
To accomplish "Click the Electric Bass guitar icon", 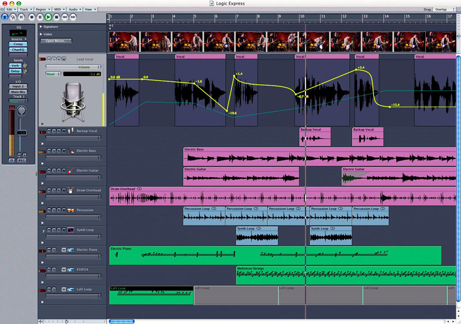I will click(x=70, y=151).
